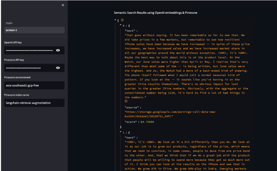Close the sidebar with the X icon
This screenshot has width=277, height=171.
click(x=63, y=5)
